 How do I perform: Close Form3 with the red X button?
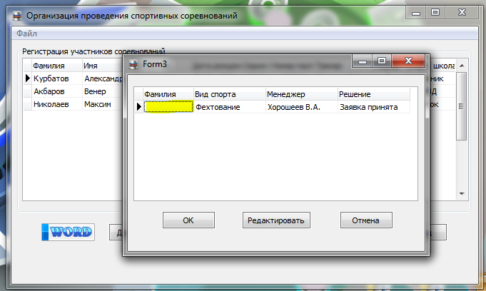coord(408,61)
